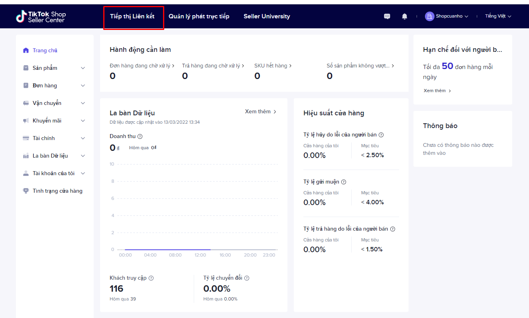Click the Doanh thu help icon
529x318 pixels.
140,136
